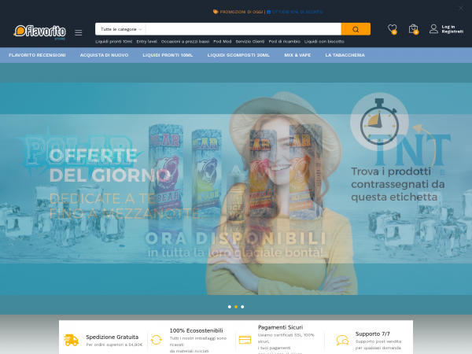The height and width of the screenshot is (354, 472).
Task: Click the secure payments card icon
Action: coord(245,340)
